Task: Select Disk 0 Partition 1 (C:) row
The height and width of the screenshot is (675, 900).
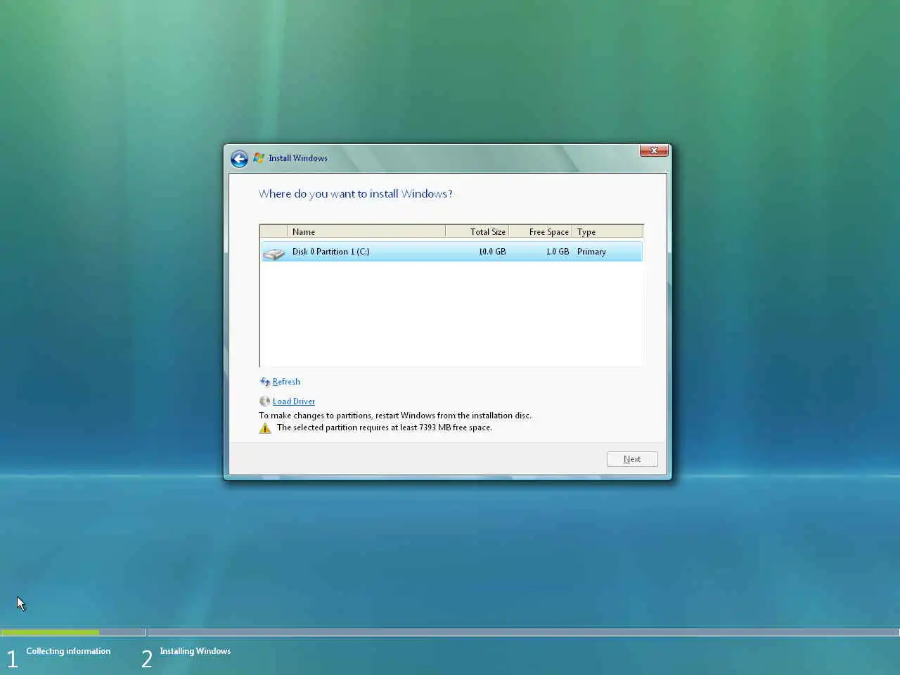Action: [451, 252]
